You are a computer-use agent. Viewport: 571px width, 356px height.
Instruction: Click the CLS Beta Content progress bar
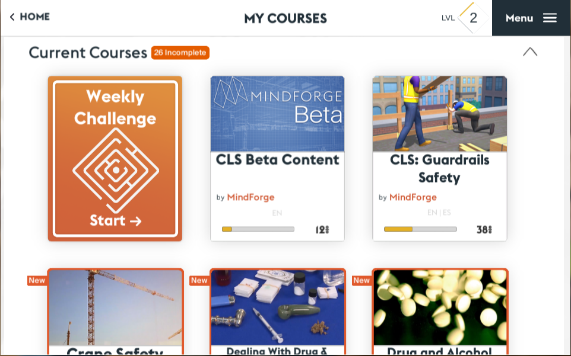[x=258, y=229]
